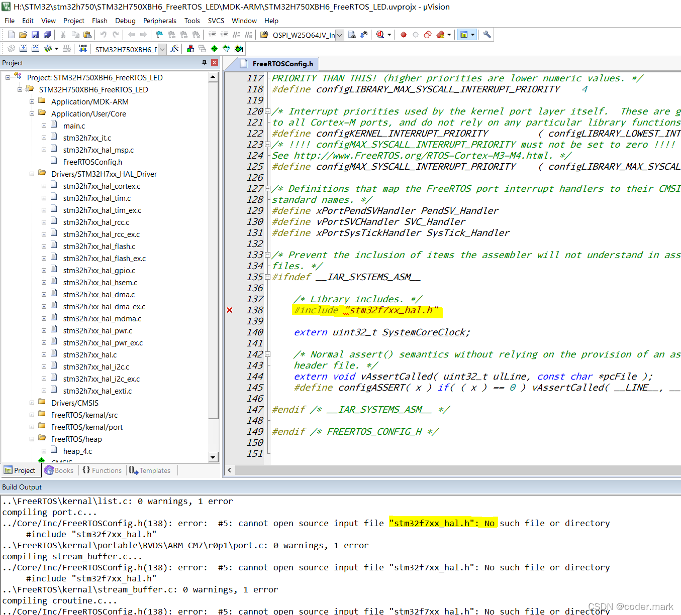Collapse the comment block at line 120
681x615 pixels.
click(267, 111)
